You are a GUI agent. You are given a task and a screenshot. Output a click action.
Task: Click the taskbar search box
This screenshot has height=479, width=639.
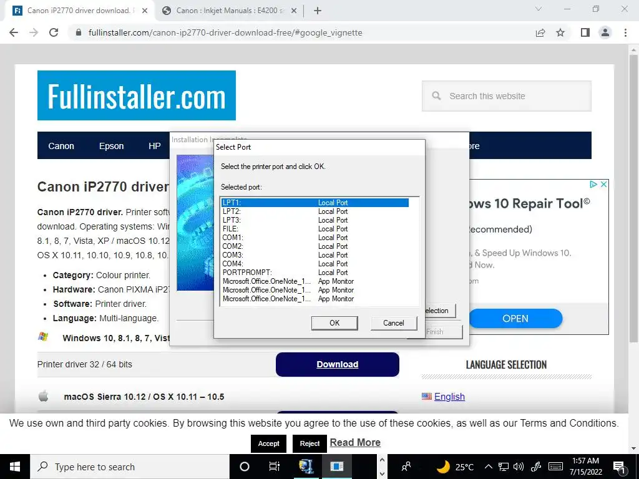(x=130, y=467)
